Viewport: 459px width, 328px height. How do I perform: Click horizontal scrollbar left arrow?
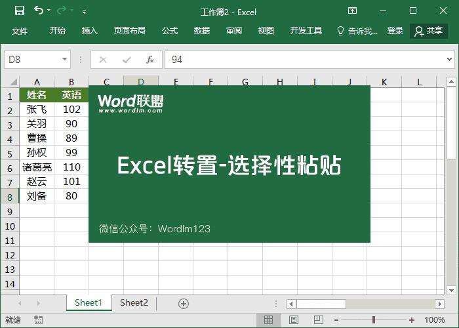pos(291,304)
